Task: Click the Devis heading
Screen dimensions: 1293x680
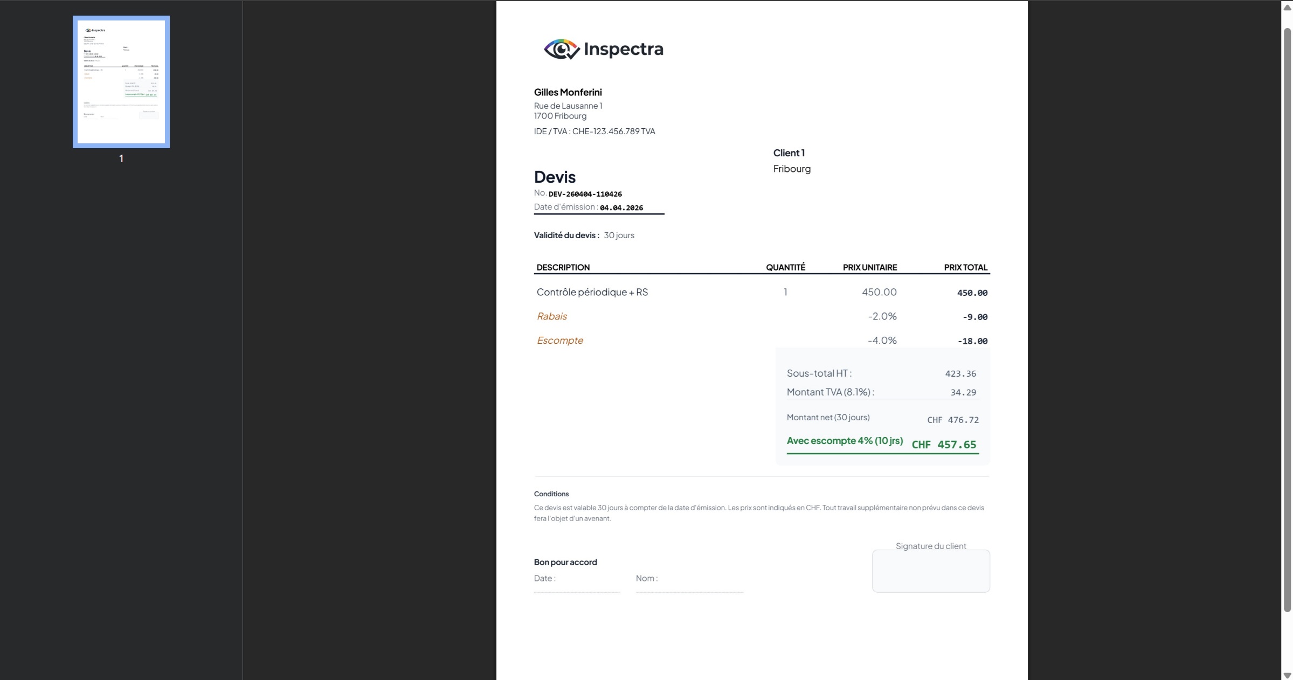Action: (555, 177)
